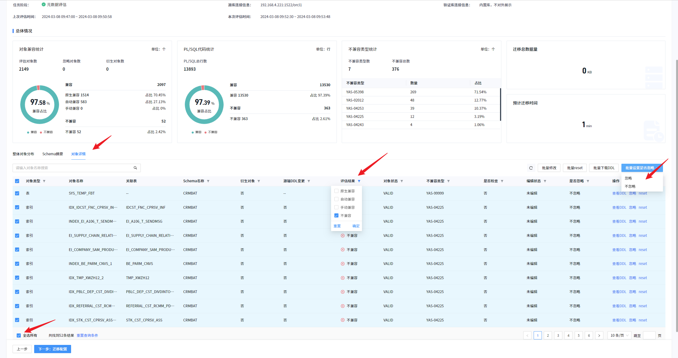678x358 pixels.
Task: Go to next page arrow
Action: 599,335
